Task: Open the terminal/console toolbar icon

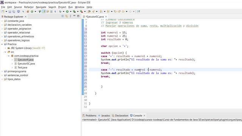Action: pyautogui.click(x=19, y=12)
